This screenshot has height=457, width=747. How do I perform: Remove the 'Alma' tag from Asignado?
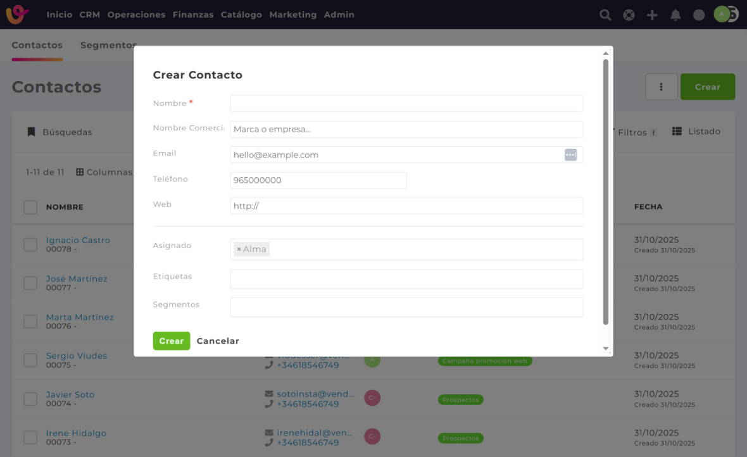pos(239,249)
